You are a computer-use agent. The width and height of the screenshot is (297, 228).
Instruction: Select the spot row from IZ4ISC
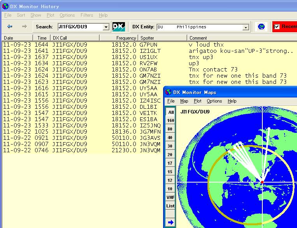(x=83, y=101)
